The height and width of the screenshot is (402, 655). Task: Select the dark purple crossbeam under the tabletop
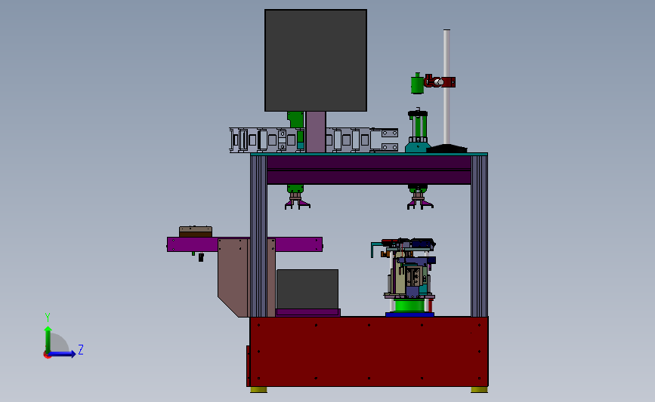pos(369,170)
